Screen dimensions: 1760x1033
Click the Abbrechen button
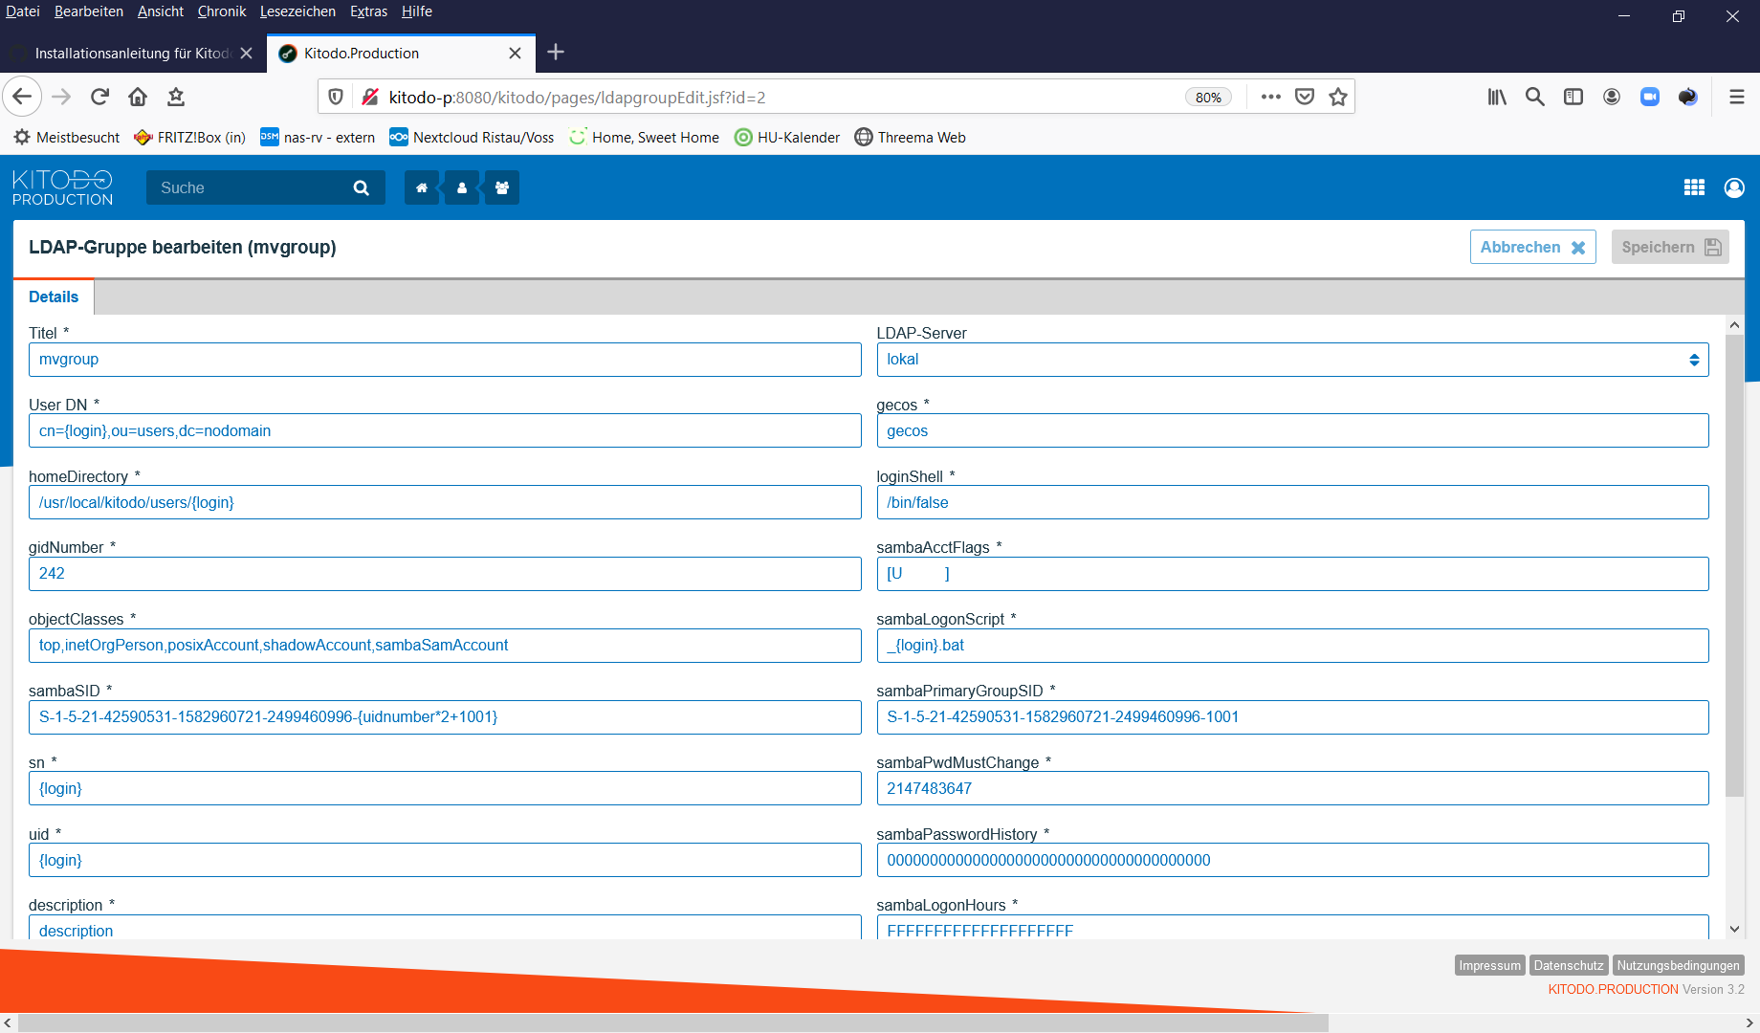coord(1532,247)
